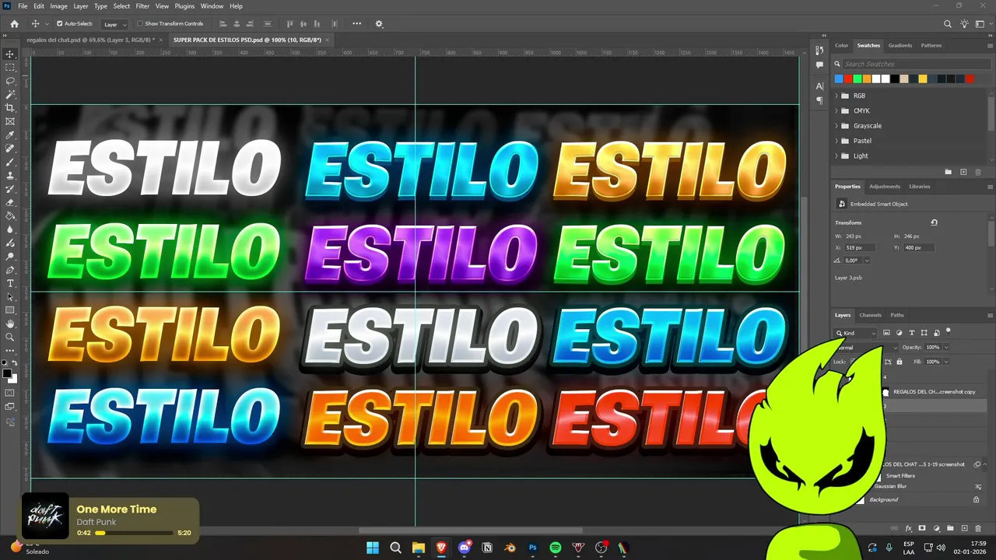Select the Horizontal Type tool

point(10,283)
